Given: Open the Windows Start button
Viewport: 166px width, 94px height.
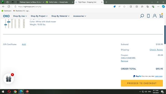Looking at the screenshot, I should pos(3,92).
